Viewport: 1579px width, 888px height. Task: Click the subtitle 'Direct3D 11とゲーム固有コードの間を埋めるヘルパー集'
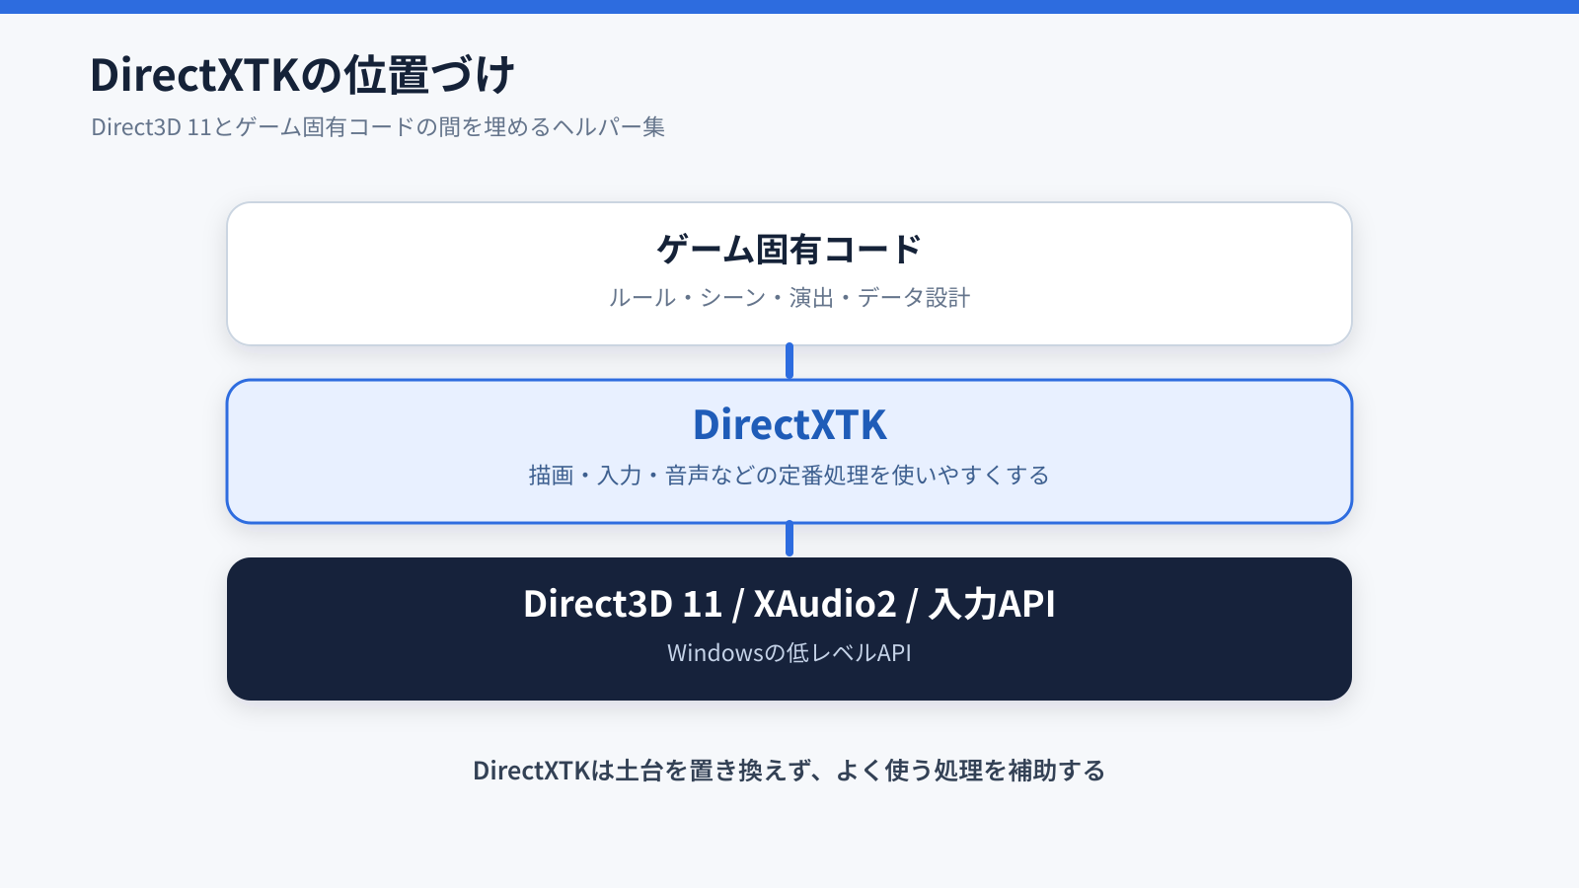378,127
